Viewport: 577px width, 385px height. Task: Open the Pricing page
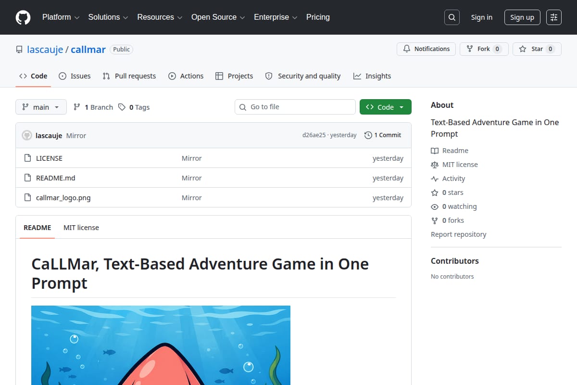point(318,17)
